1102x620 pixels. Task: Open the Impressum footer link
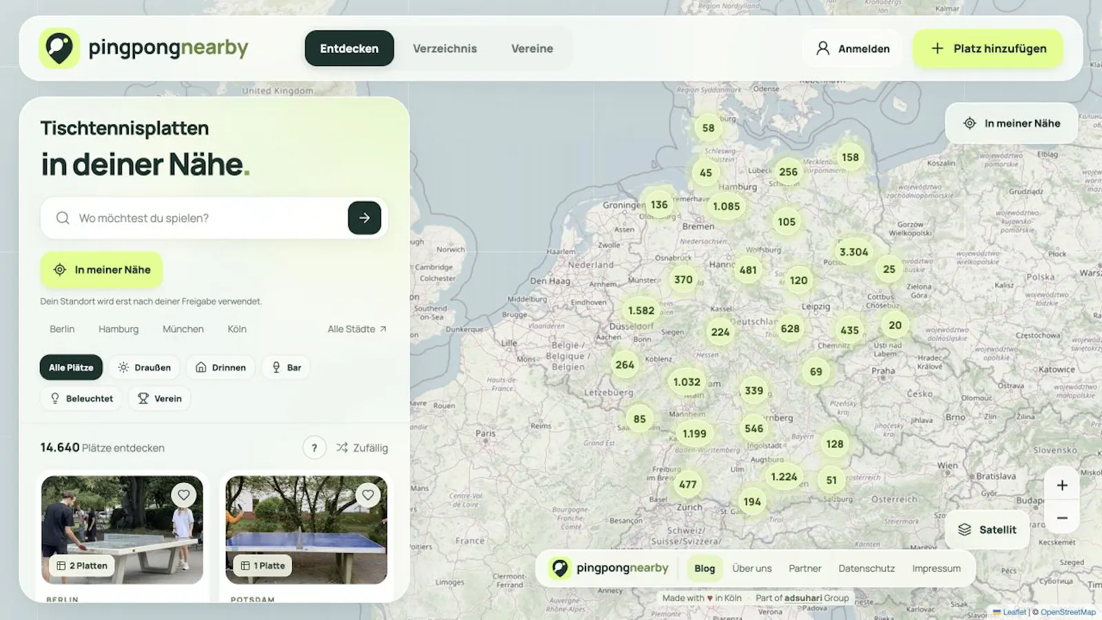coord(936,568)
